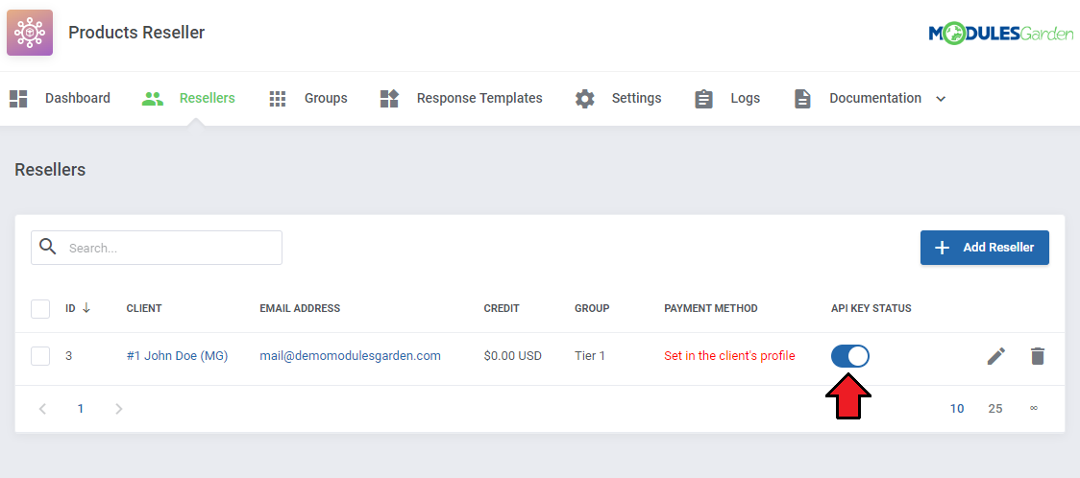Click the Resellers people icon
1080x478 pixels.
(x=152, y=98)
